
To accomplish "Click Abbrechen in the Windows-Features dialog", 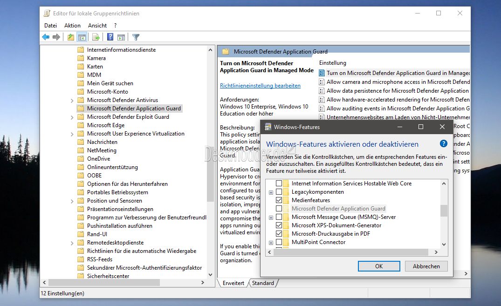I will pyautogui.click(x=426, y=266).
